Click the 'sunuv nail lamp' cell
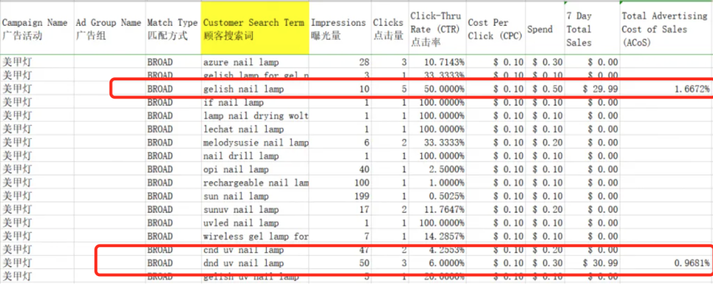Viewport: 713px width, 286px height. coord(255,210)
